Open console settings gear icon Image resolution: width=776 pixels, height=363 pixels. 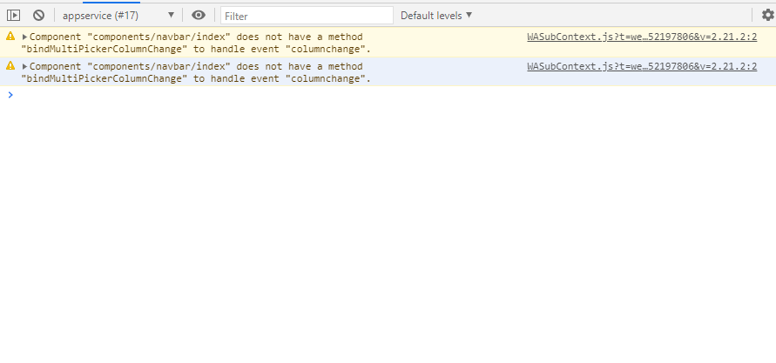point(767,16)
